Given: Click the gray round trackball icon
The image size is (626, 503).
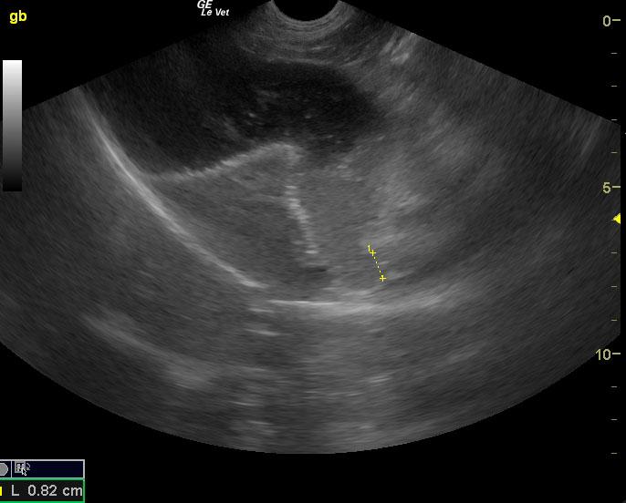Looking at the screenshot, I should pyautogui.click(x=4, y=469).
